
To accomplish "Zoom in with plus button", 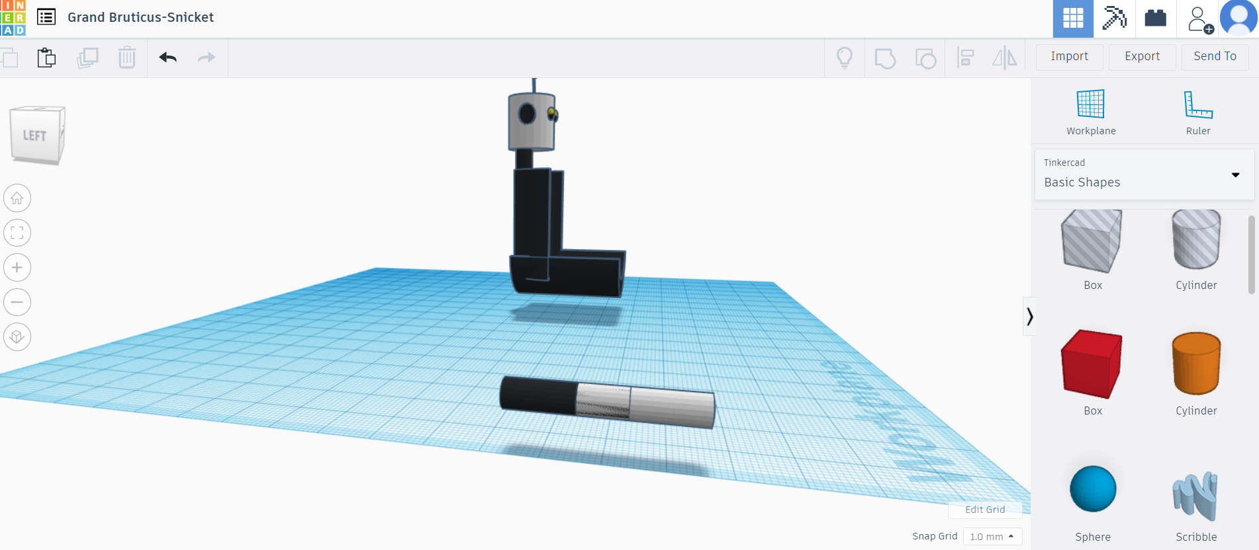I will coord(17,268).
